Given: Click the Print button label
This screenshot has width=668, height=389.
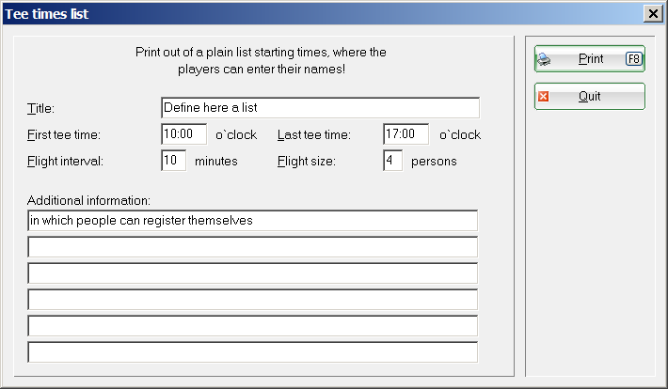Looking at the screenshot, I should 591,59.
